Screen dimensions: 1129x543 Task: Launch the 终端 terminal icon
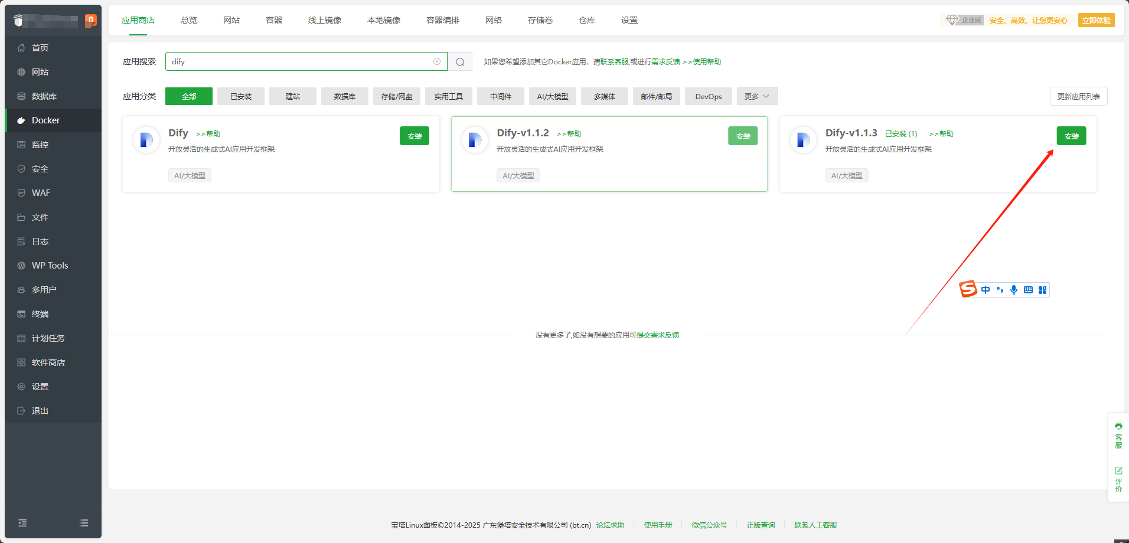[x=21, y=314]
